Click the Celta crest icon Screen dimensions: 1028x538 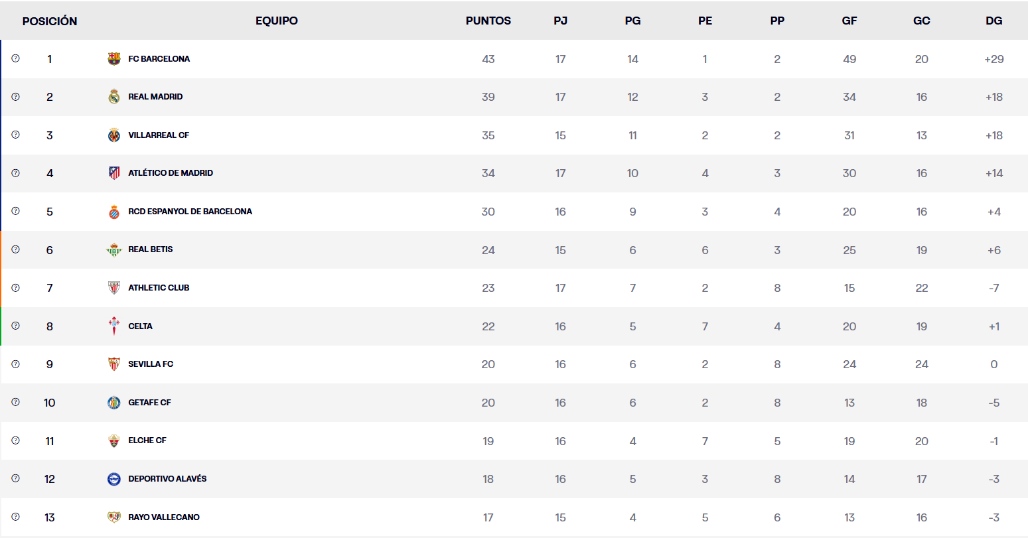click(114, 326)
